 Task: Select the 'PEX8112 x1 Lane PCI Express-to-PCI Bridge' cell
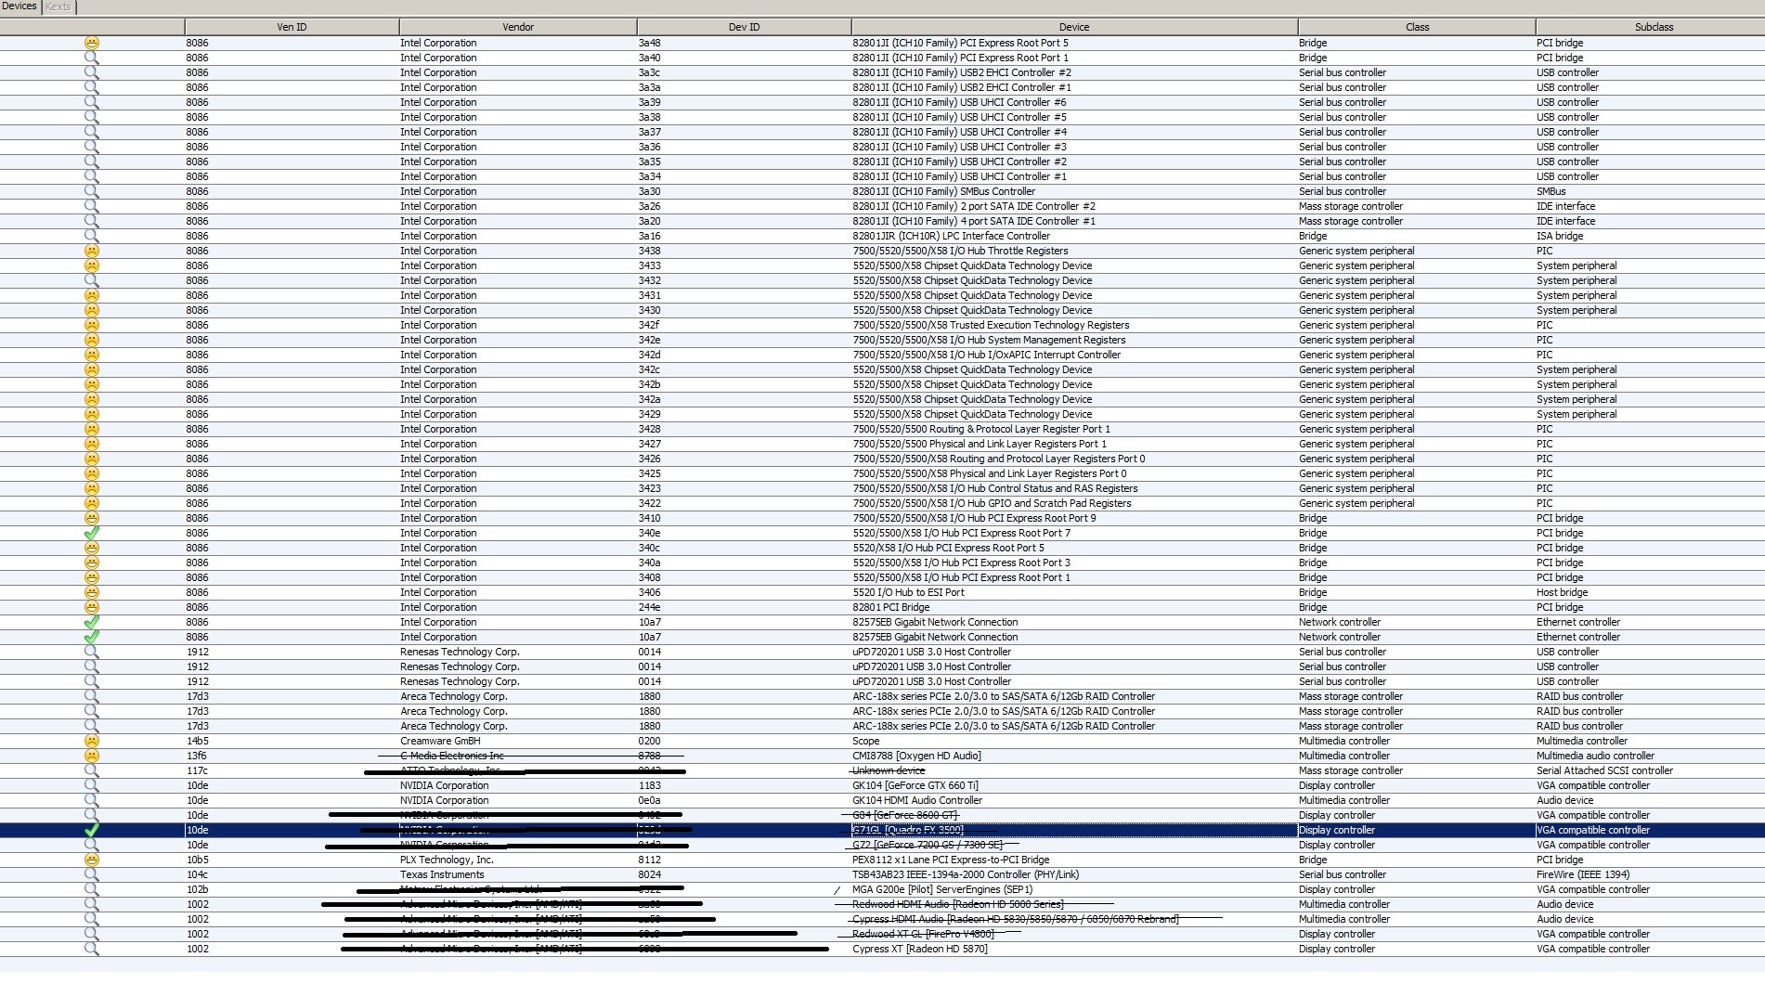coord(1074,860)
